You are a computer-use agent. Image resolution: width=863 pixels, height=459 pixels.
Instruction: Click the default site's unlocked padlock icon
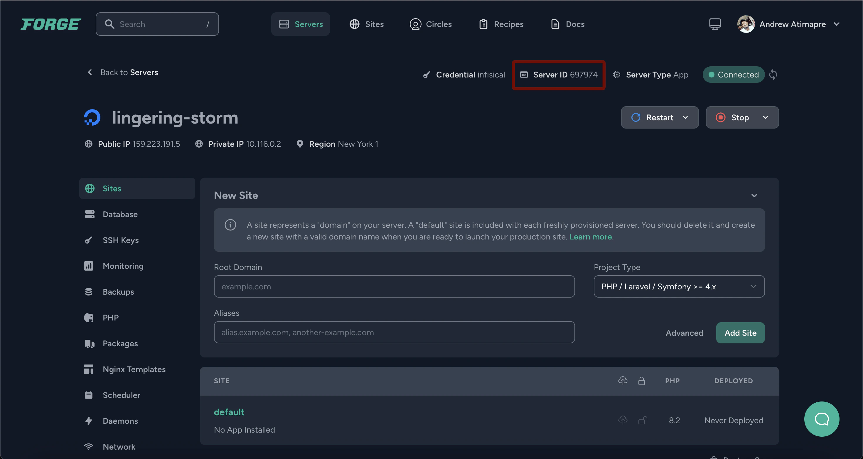point(642,420)
